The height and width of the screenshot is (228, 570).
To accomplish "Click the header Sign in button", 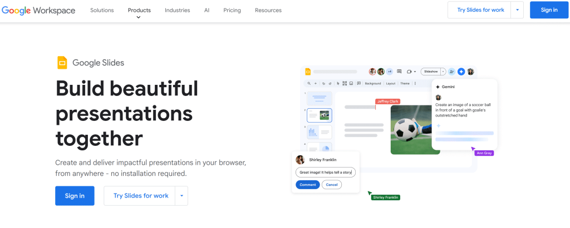I will click(x=549, y=10).
